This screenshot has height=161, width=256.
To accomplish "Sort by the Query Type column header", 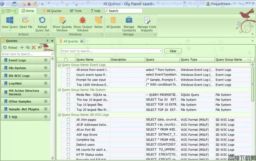I will click(197, 60).
